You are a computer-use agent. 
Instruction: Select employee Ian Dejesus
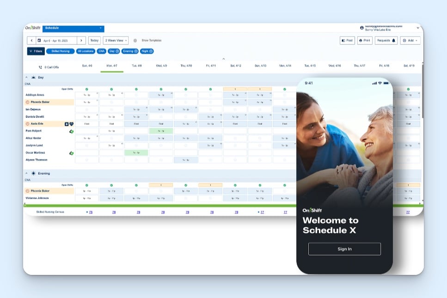33,109
